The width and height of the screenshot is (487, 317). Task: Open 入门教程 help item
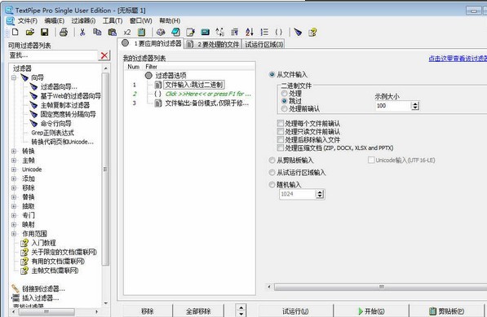click(x=43, y=243)
